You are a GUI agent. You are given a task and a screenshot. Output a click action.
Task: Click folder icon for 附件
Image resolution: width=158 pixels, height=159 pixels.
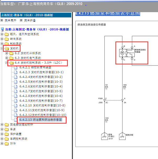tap(7, 144)
